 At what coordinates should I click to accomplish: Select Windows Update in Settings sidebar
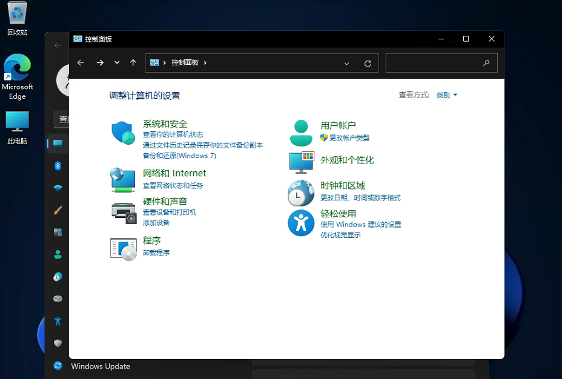pyautogui.click(x=100, y=366)
